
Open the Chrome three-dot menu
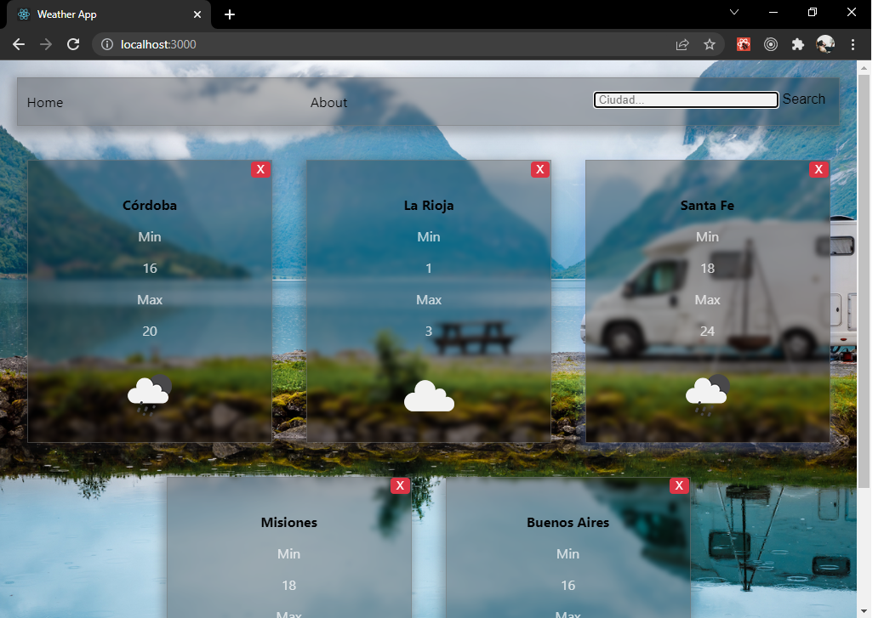pyautogui.click(x=853, y=44)
